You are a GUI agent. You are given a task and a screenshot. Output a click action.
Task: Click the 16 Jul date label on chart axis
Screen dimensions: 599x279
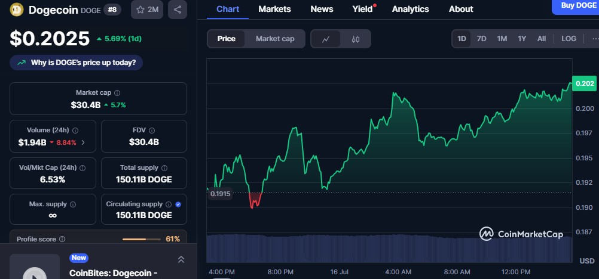(340, 272)
